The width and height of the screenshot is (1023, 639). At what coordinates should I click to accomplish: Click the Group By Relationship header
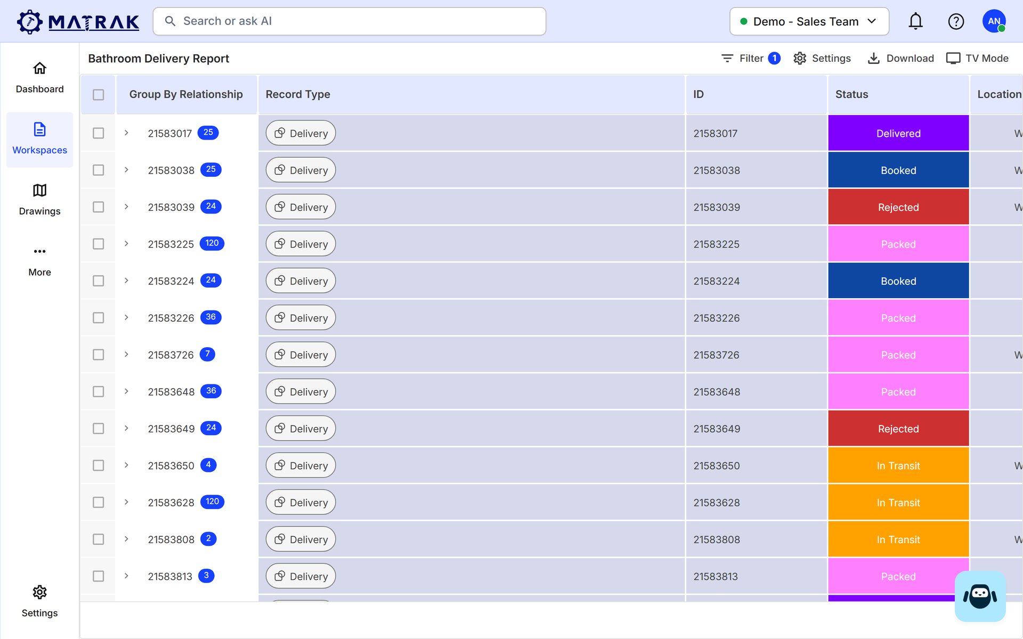(x=186, y=94)
